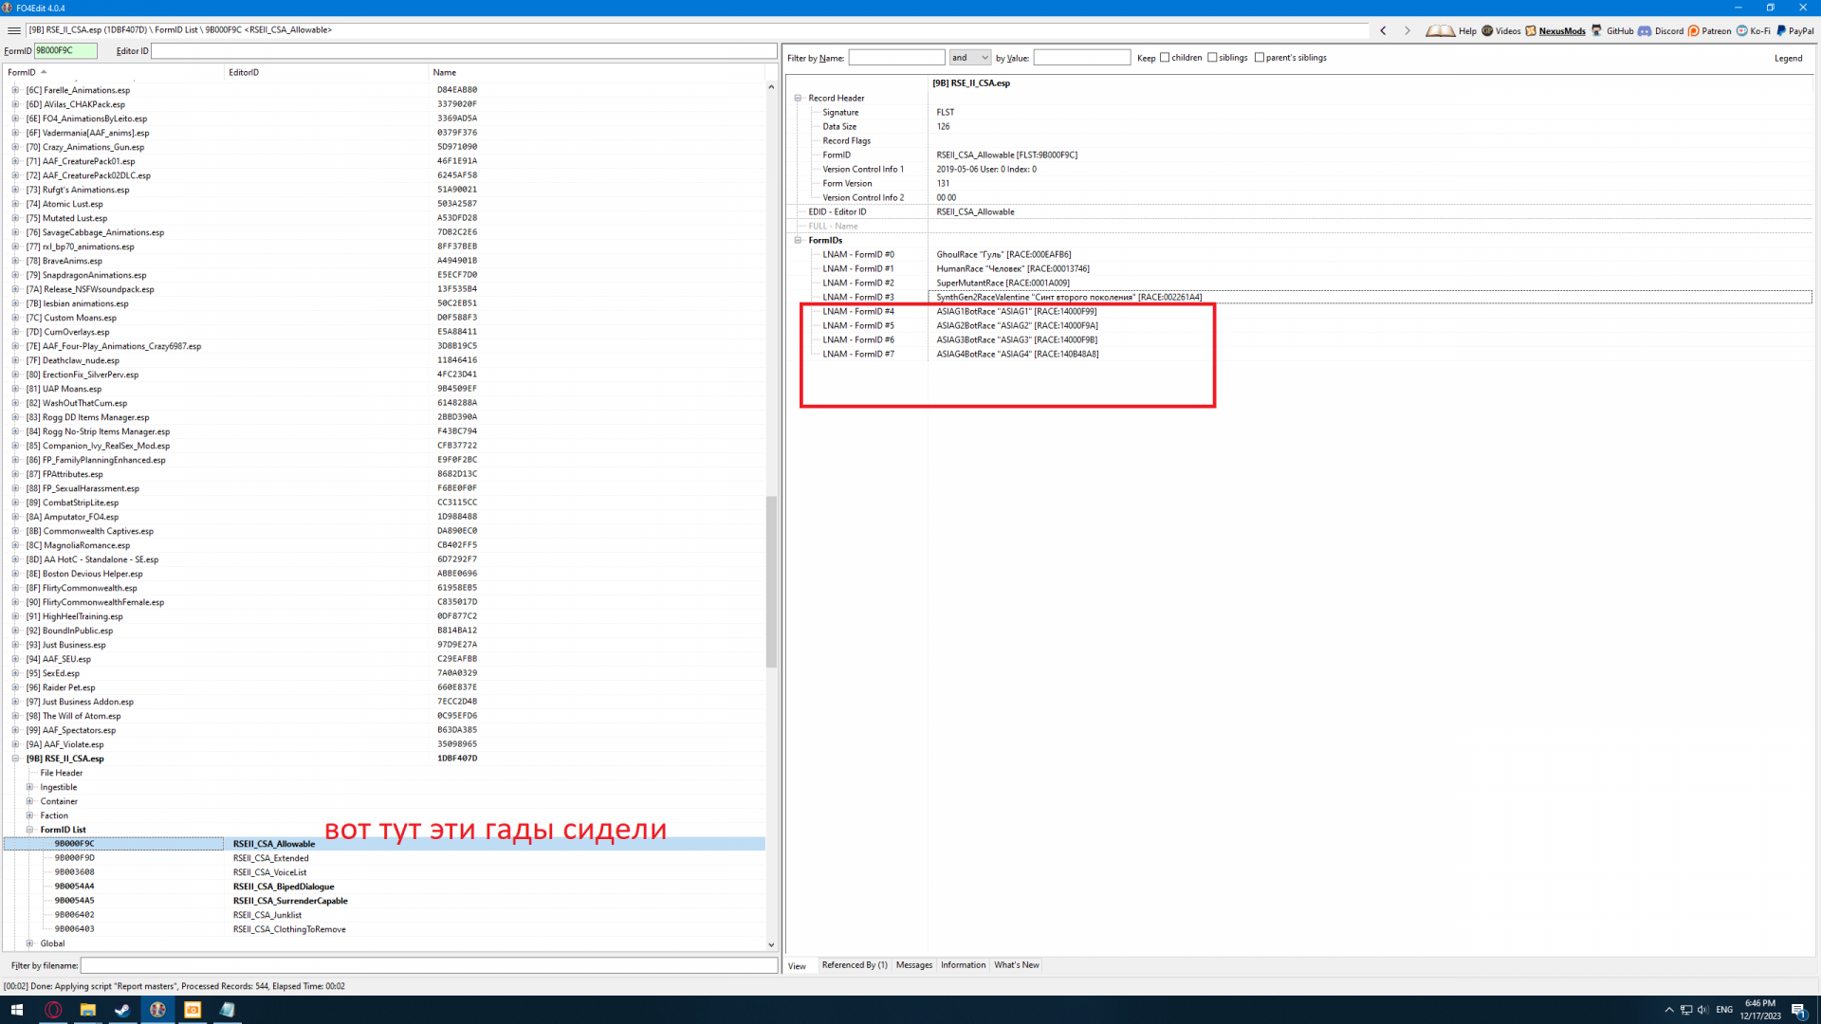The width and height of the screenshot is (1821, 1024).
Task: Click the Legend button
Action: [x=1788, y=58]
